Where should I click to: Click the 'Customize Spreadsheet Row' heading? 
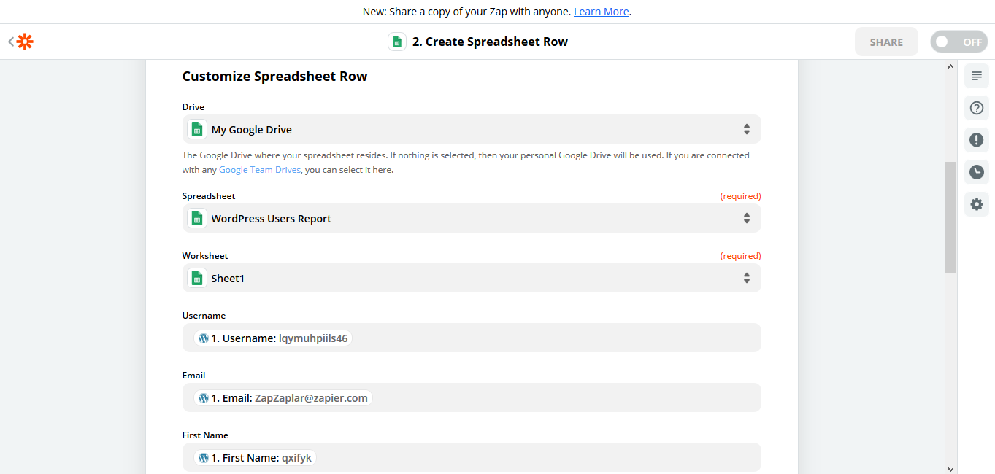(x=274, y=77)
